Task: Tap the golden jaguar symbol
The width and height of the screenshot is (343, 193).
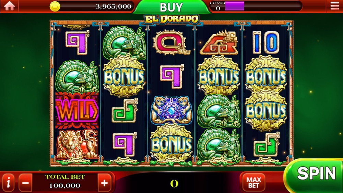Action: pyautogui.click(x=76, y=144)
